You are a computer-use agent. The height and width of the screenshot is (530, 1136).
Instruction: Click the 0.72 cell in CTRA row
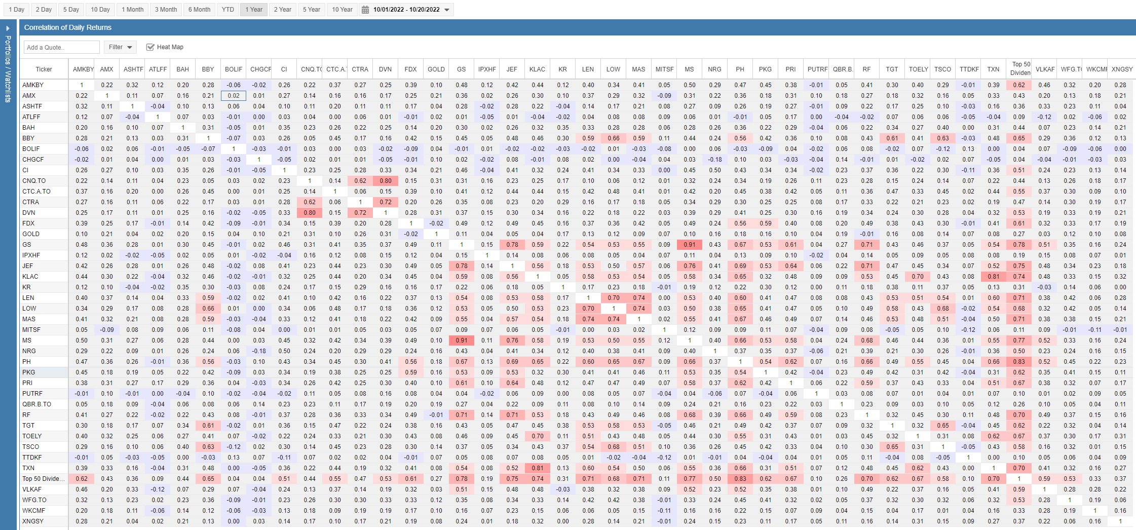pos(386,202)
